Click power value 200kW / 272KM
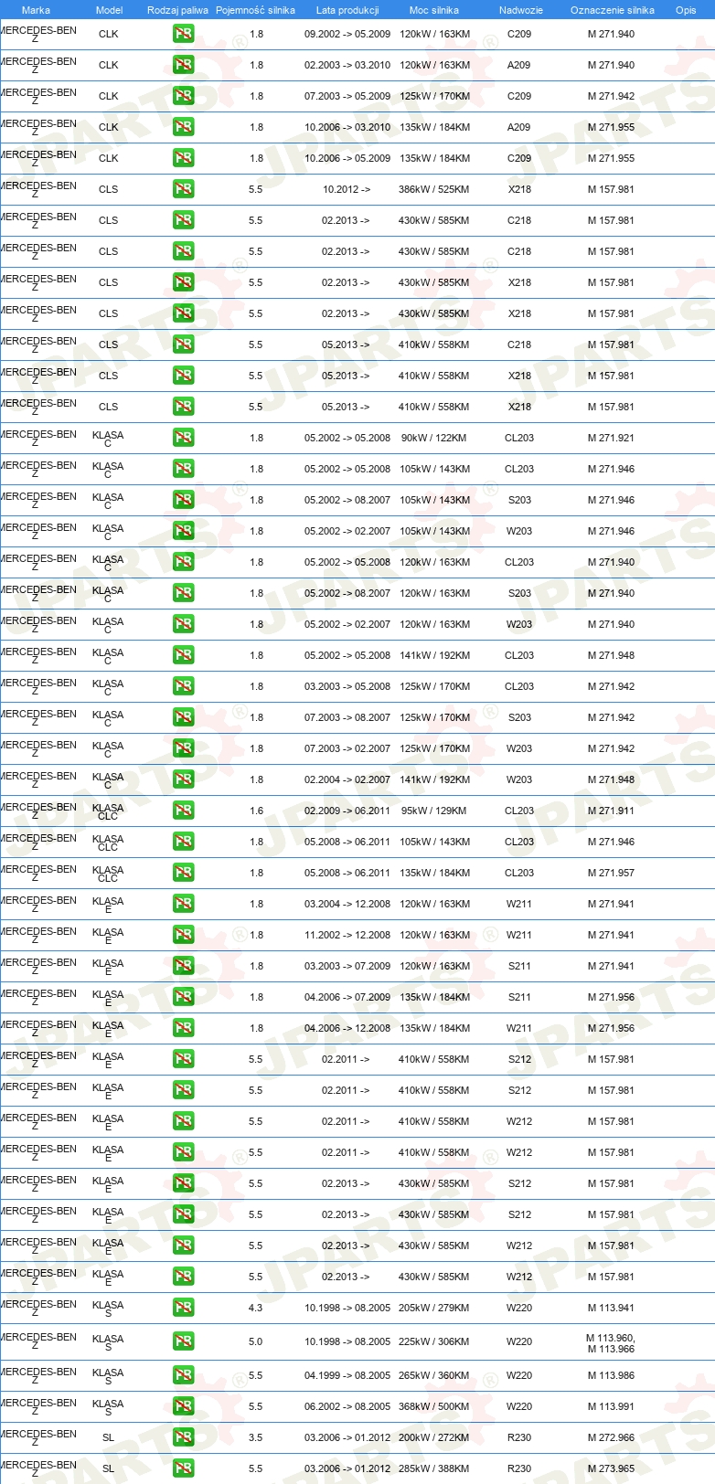This screenshot has width=715, height=1484. [433, 1438]
